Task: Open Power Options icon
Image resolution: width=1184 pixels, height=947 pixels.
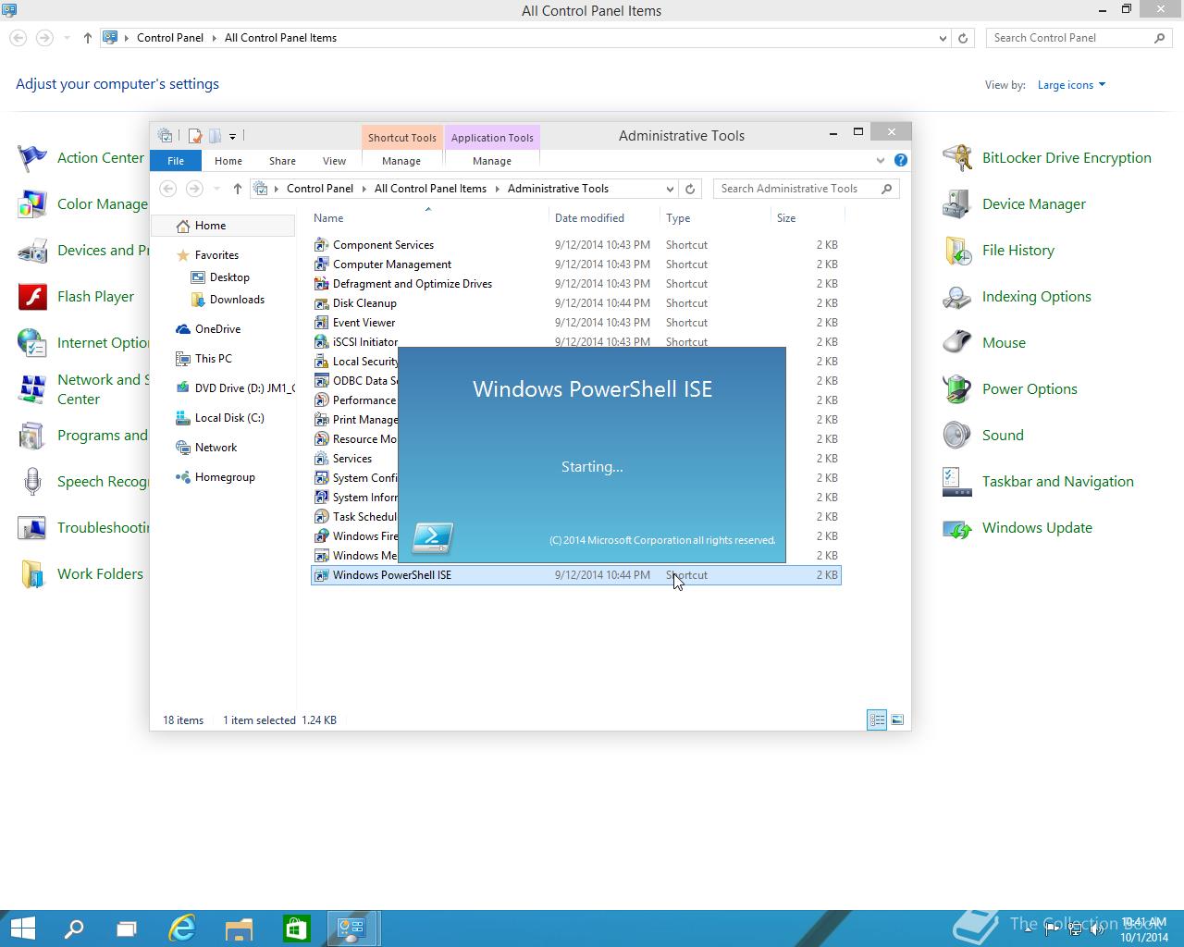Action: 957,389
